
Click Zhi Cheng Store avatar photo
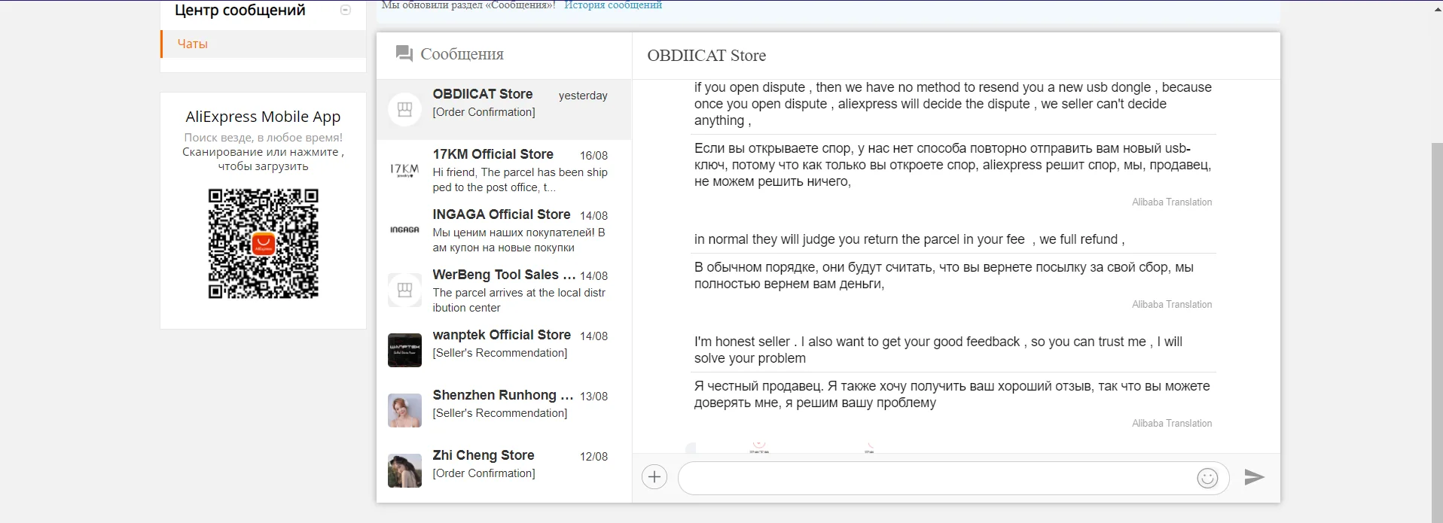[x=404, y=471]
